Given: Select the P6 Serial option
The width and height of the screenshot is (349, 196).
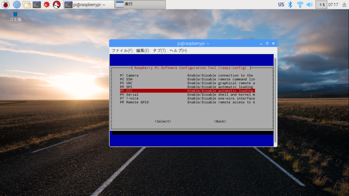Looking at the screenshot, I should click(187, 95).
